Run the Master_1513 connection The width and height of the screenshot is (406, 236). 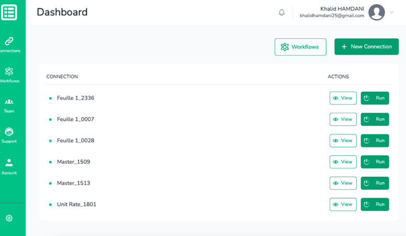coord(375,183)
